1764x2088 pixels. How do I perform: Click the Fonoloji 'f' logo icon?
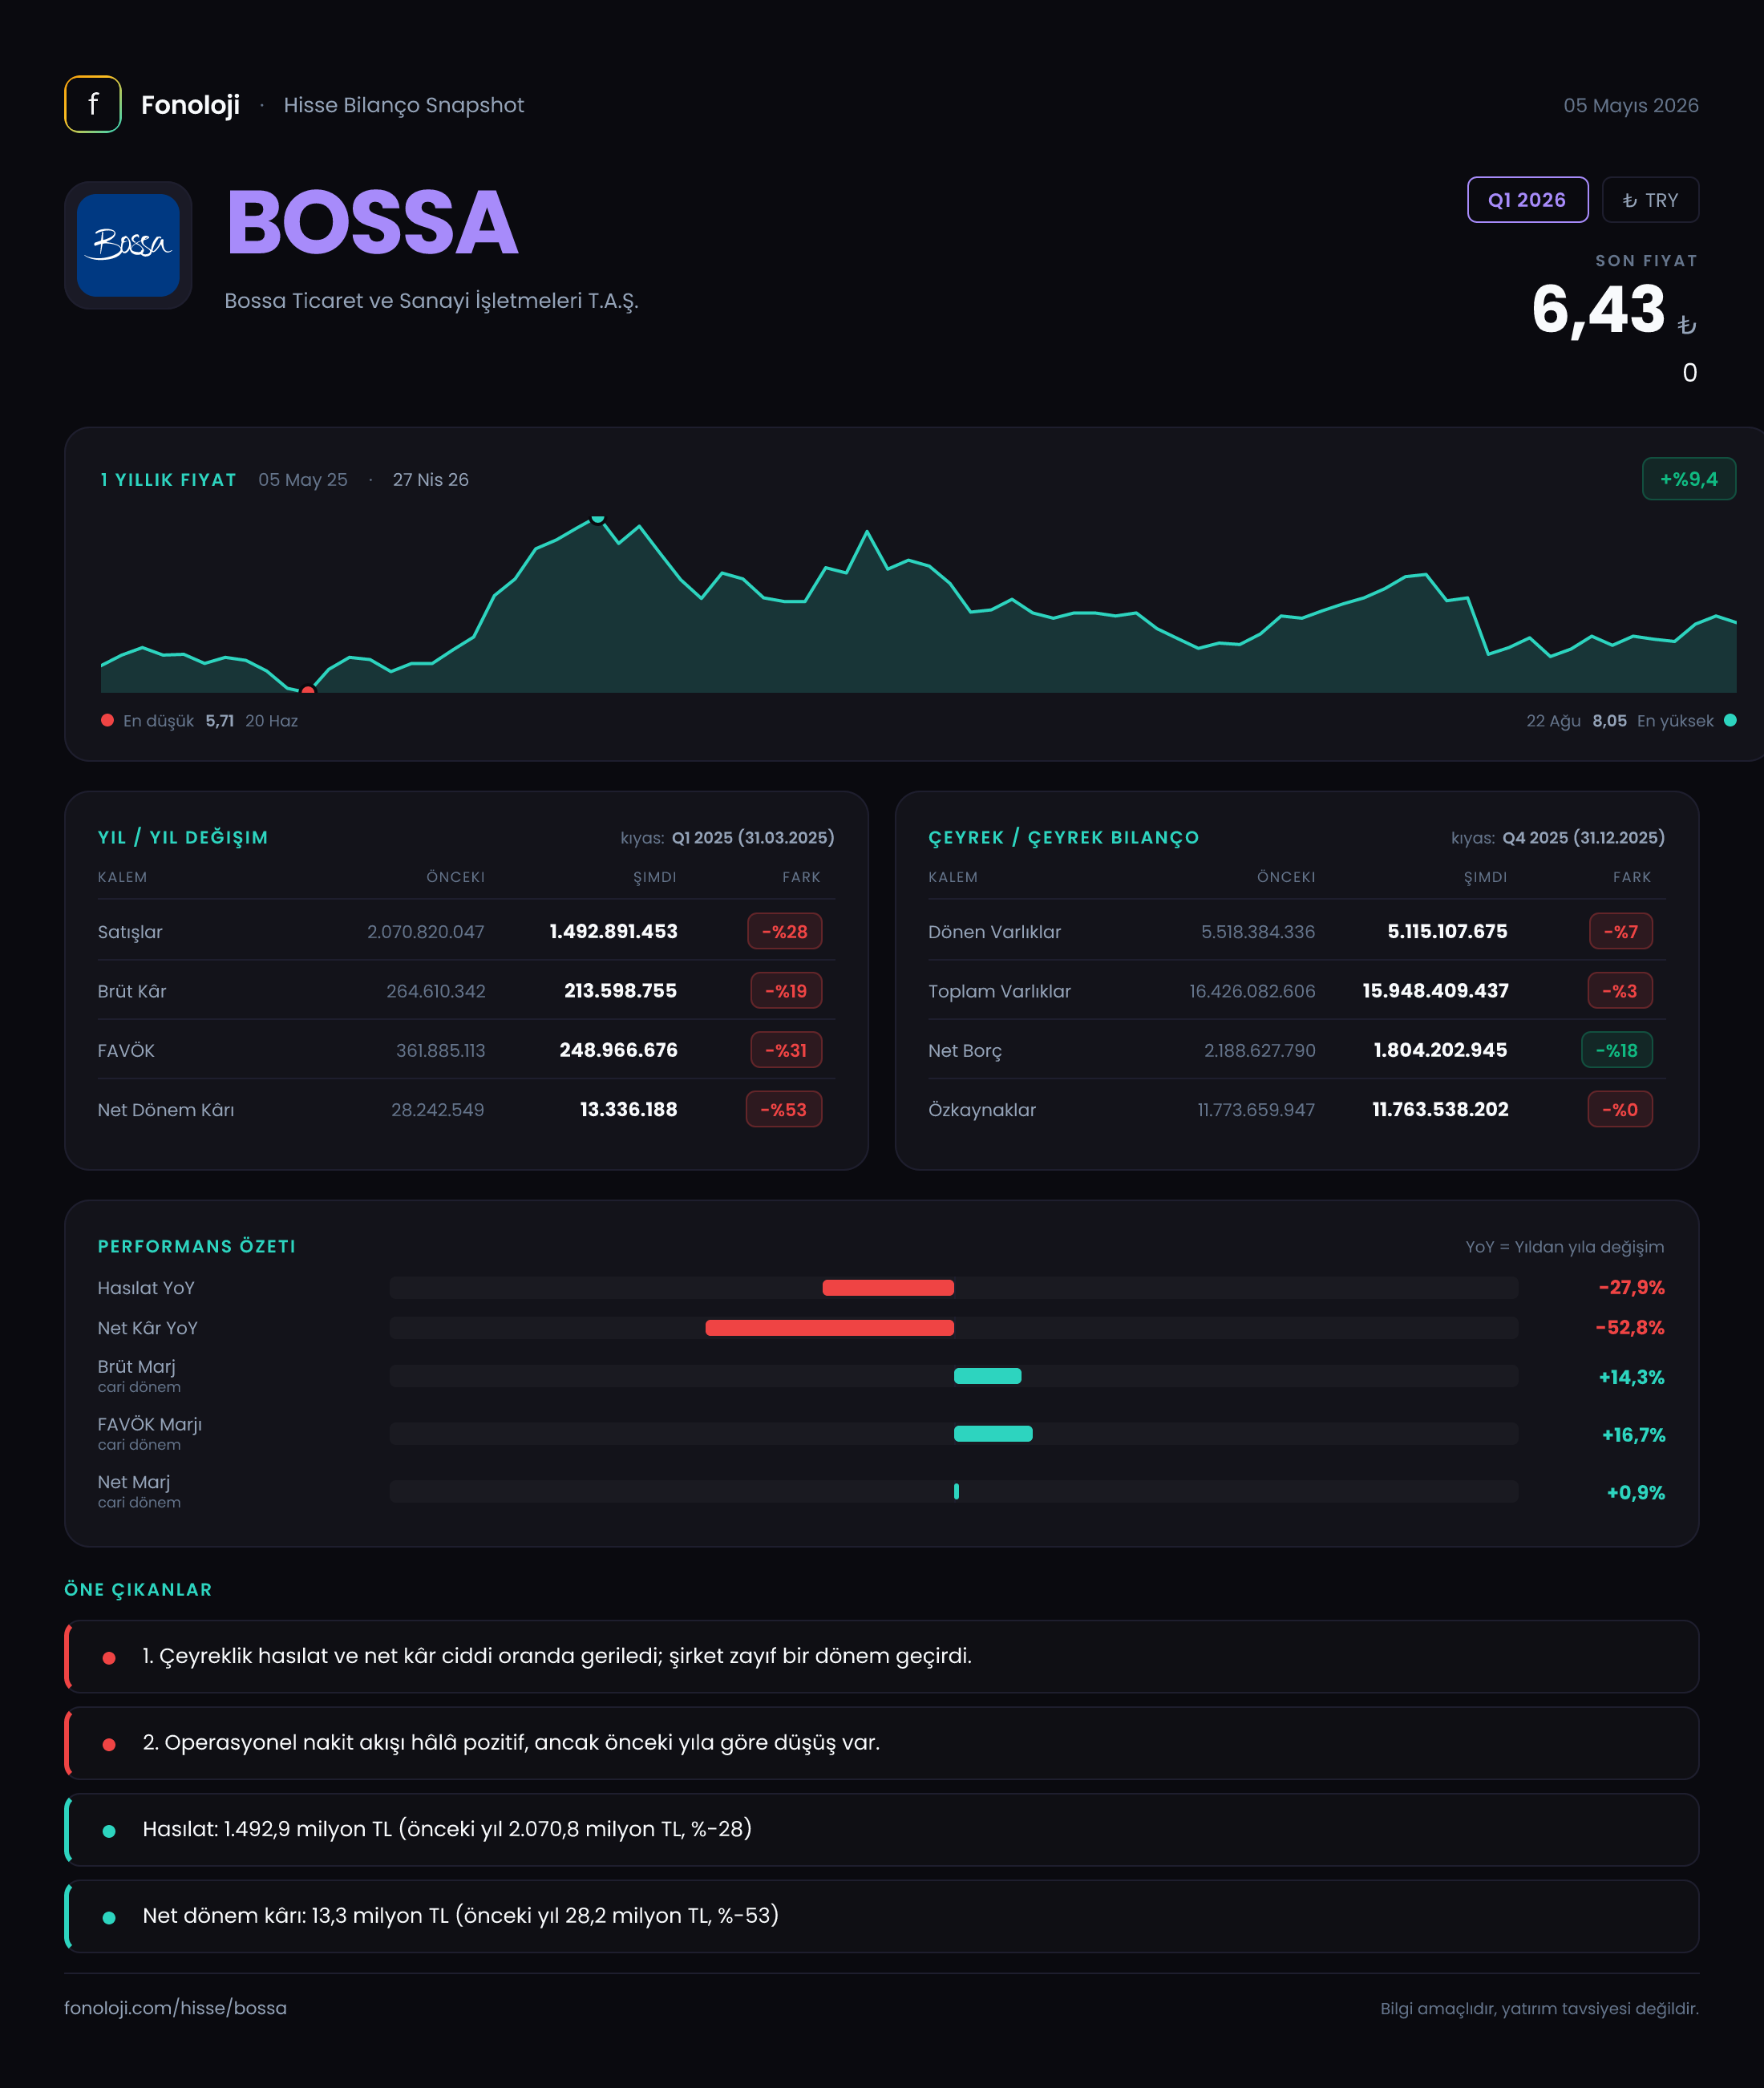[93, 104]
